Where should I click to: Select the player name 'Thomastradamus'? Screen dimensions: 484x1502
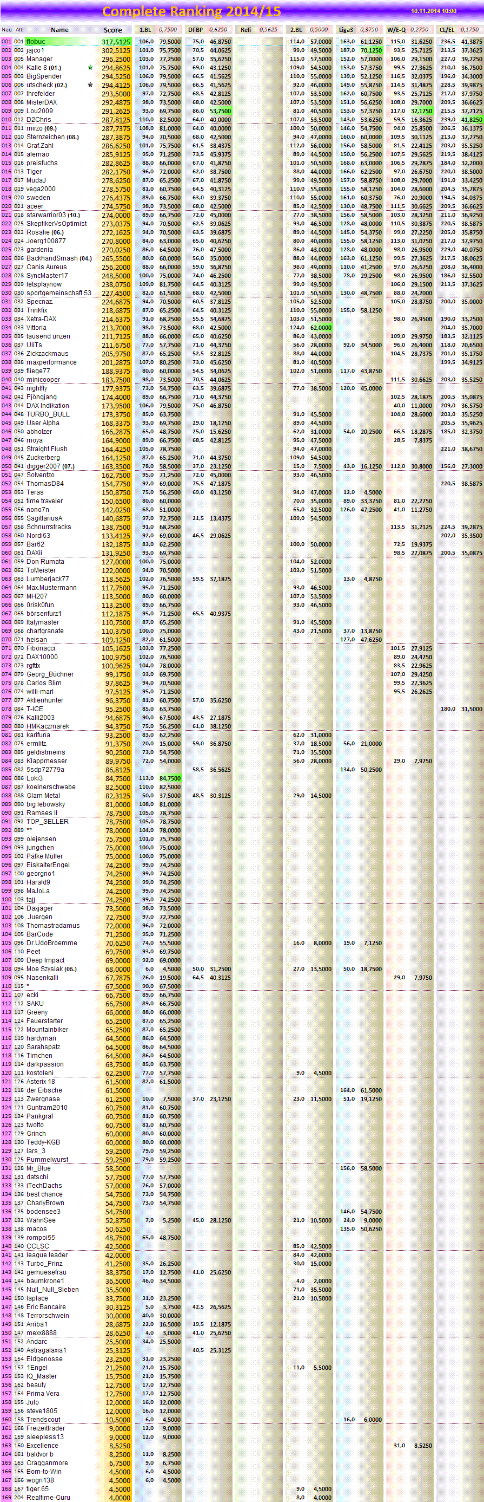[x=54, y=925]
